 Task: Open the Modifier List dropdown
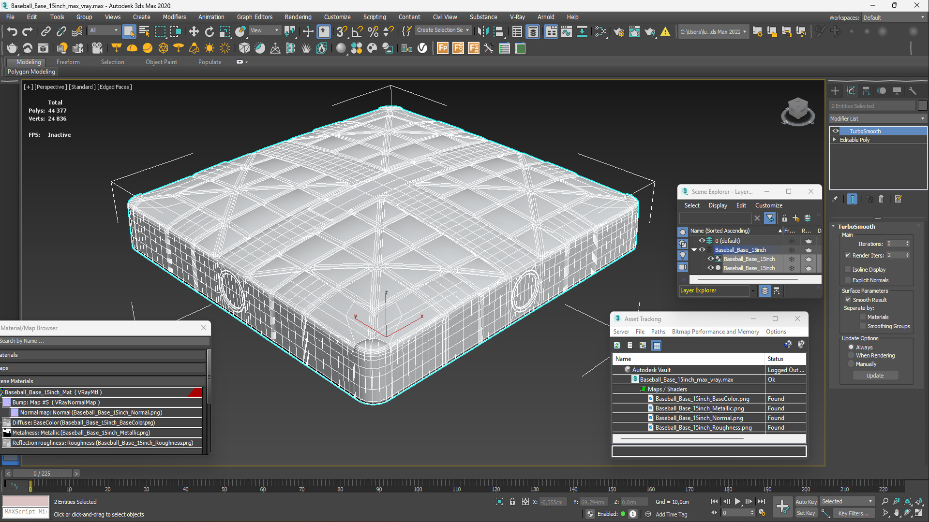click(x=877, y=118)
